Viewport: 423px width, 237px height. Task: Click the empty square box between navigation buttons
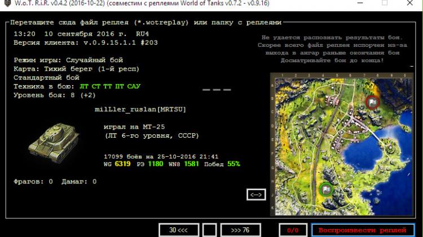209,230
